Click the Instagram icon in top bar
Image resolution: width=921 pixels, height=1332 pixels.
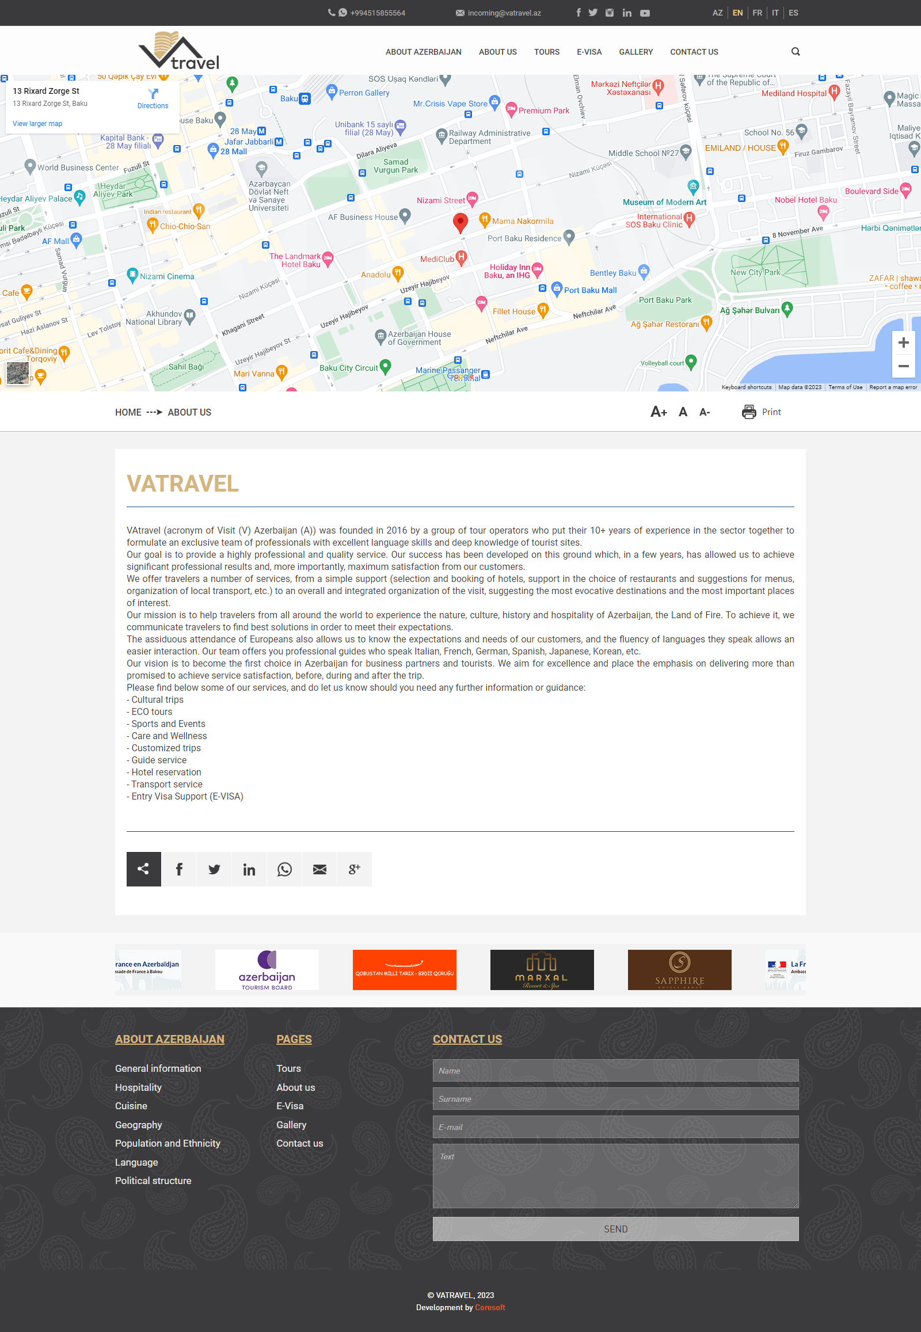(610, 13)
